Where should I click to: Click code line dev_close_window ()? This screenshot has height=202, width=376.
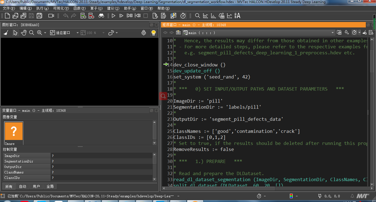[199, 65]
